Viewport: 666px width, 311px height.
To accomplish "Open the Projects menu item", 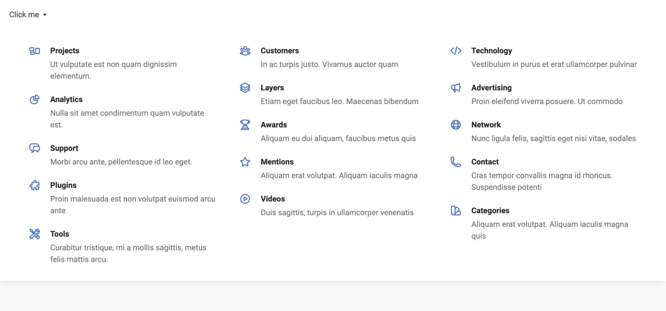I will 65,50.
